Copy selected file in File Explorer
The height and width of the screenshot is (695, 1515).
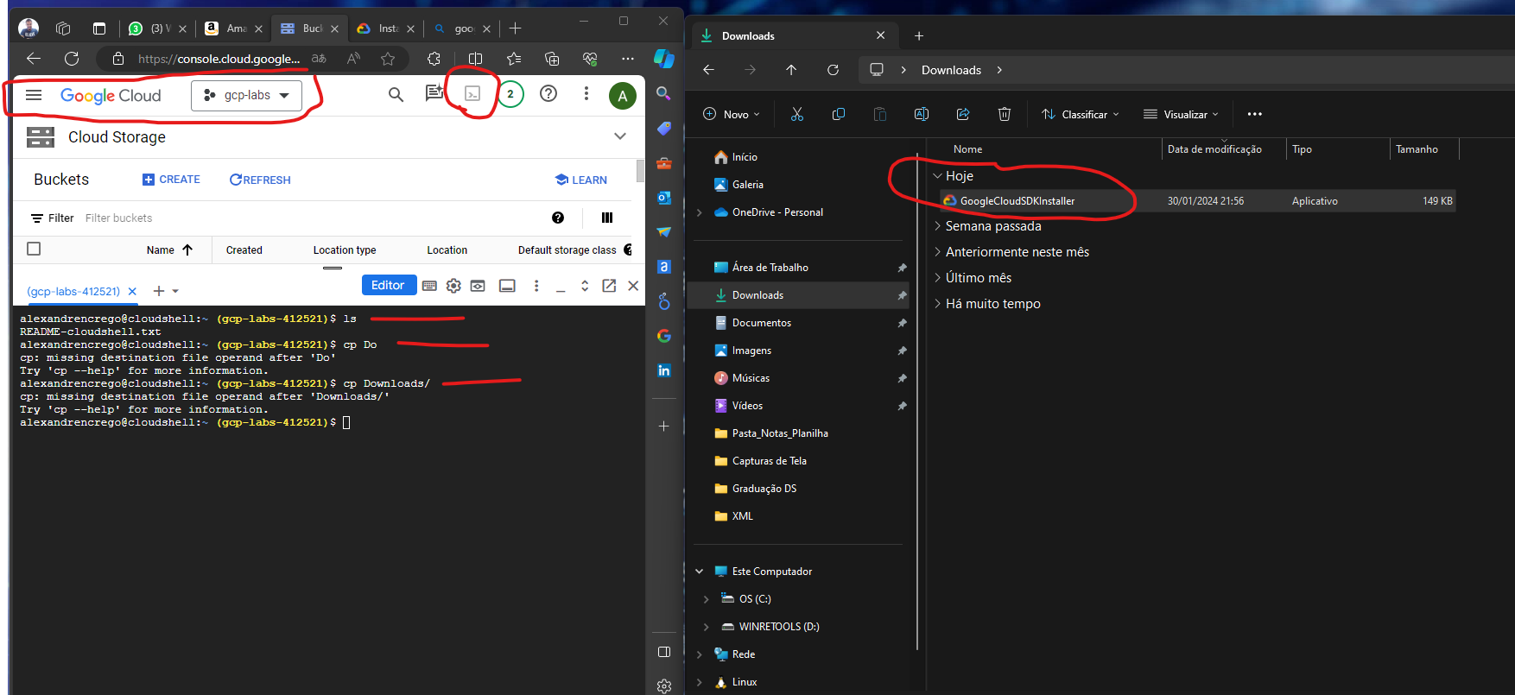click(838, 114)
